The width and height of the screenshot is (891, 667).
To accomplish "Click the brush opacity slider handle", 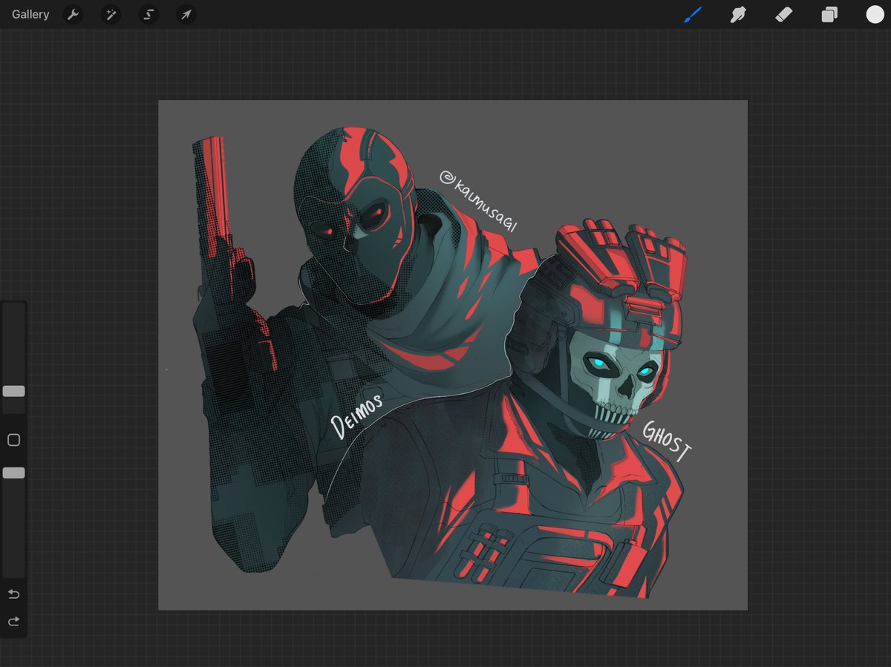I will (13, 473).
